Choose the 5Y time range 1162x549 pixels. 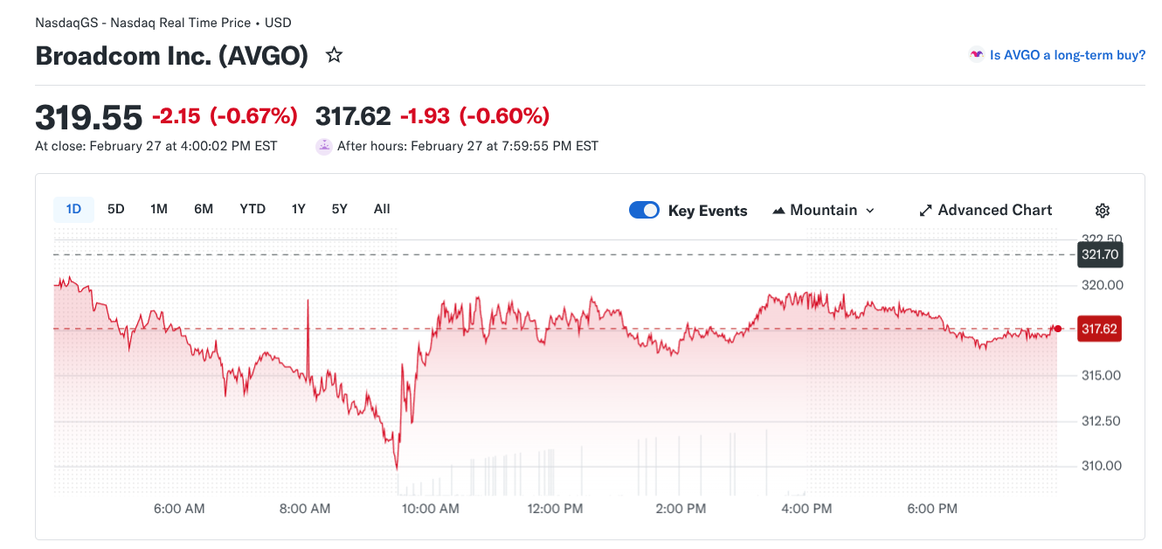point(340,209)
